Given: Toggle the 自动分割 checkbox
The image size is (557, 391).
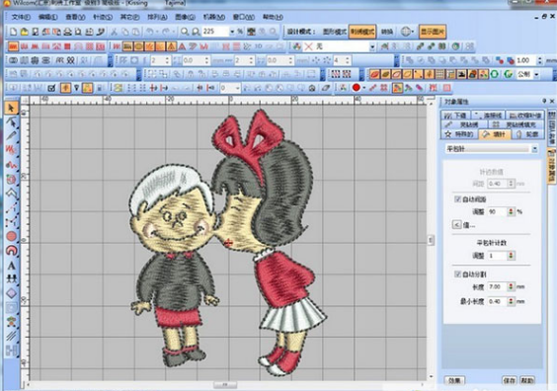Looking at the screenshot, I should pos(457,274).
